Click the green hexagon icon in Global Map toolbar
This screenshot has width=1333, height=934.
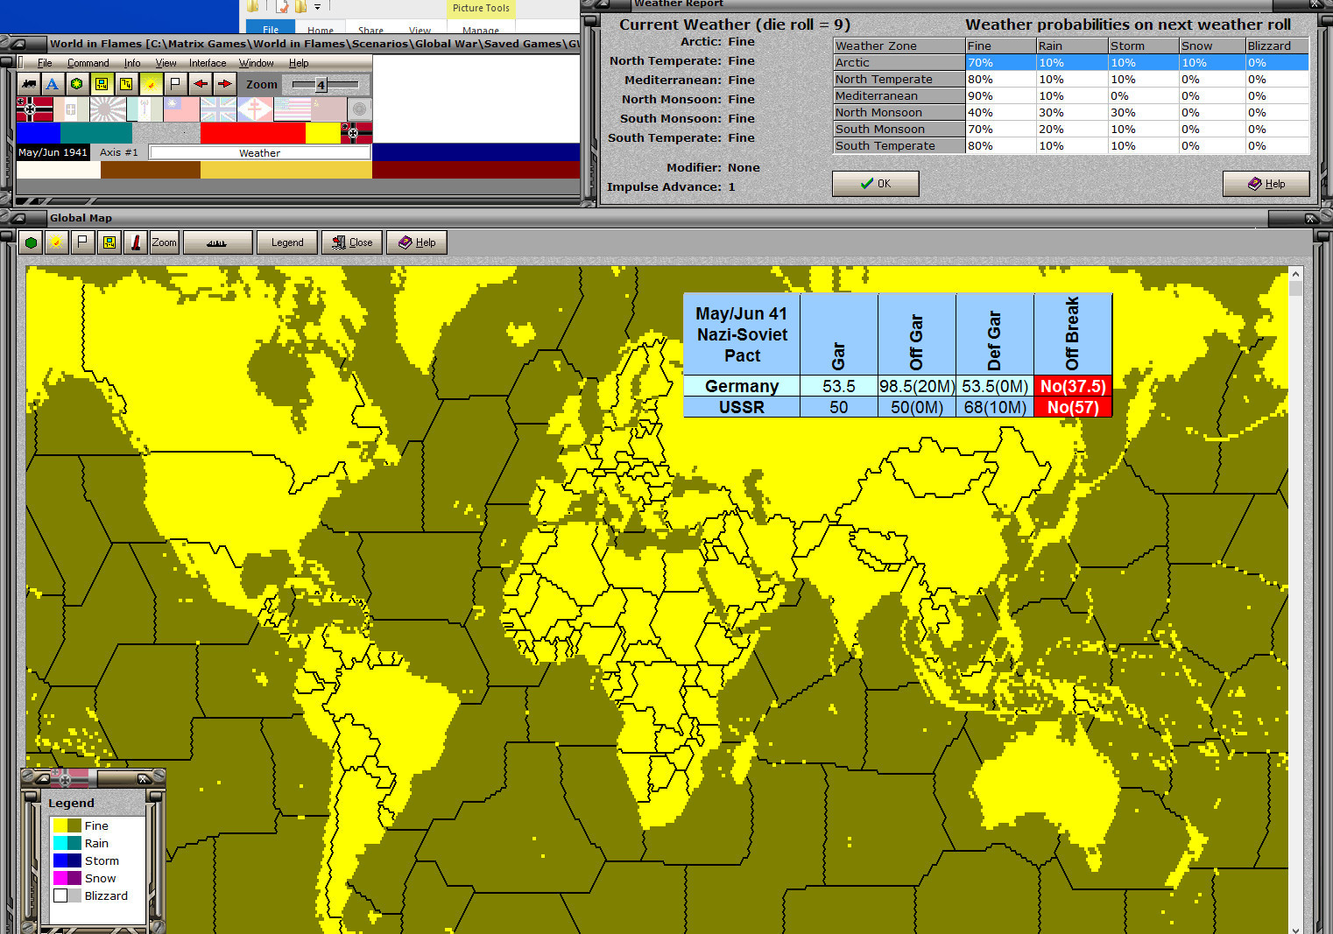32,242
